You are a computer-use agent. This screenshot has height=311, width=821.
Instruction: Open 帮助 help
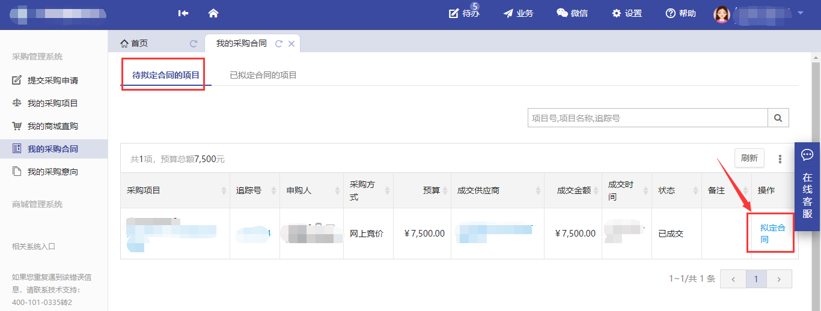(681, 13)
